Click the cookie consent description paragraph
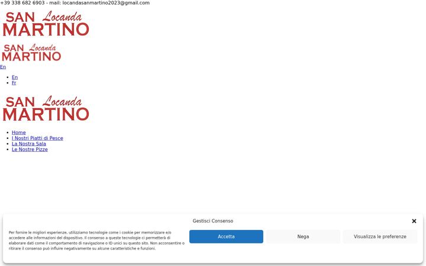Viewport: 426px width, 266px height. click(x=96, y=241)
